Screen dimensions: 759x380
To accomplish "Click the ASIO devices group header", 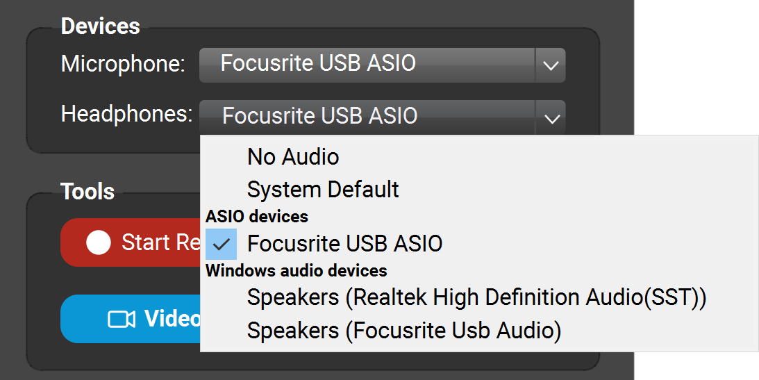I will [x=257, y=217].
